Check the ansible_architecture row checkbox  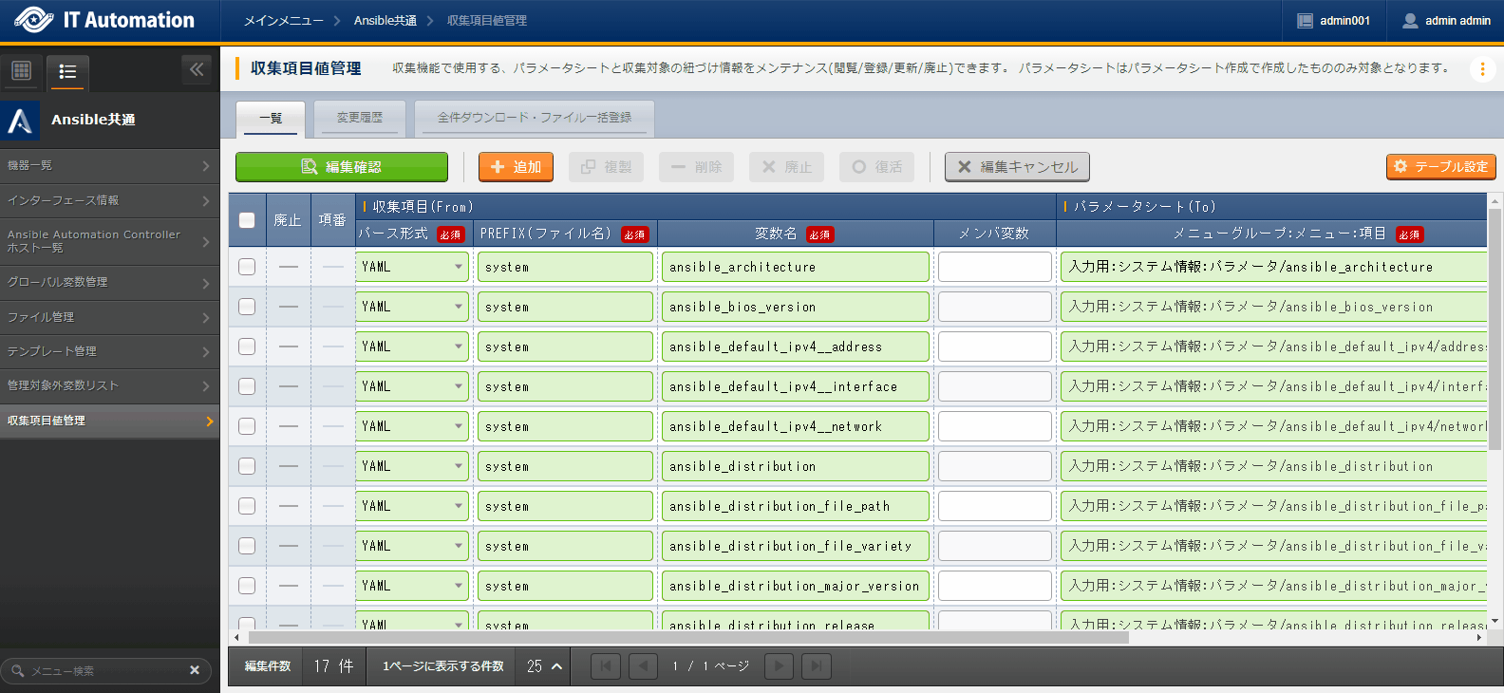coord(247,267)
